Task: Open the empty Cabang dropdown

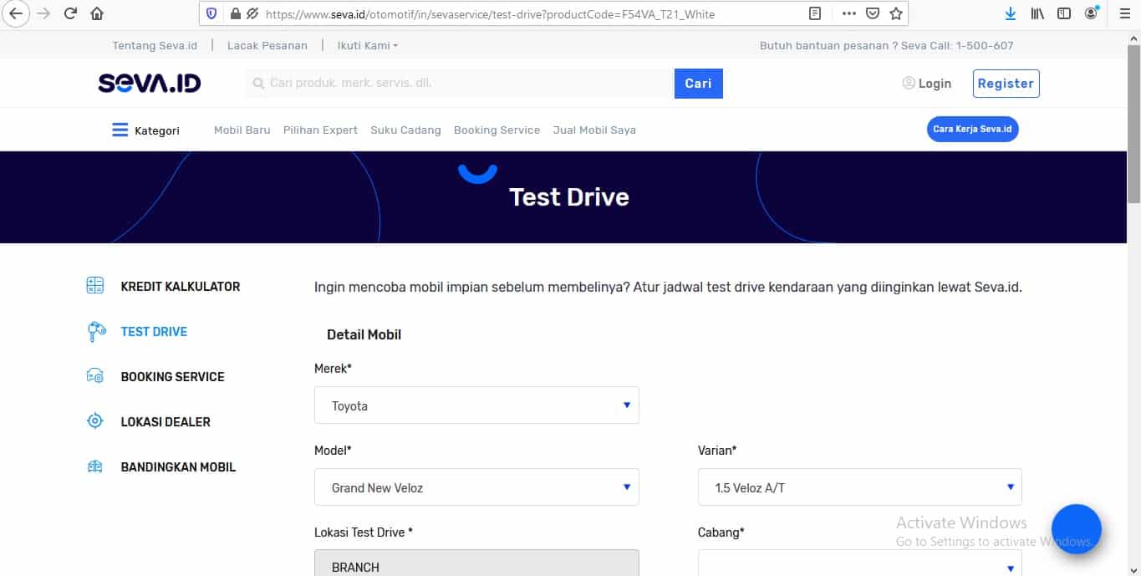Action: (x=859, y=563)
